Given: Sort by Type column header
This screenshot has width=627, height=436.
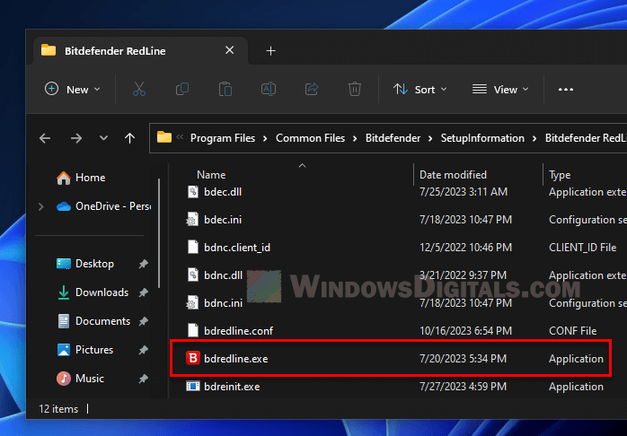Looking at the screenshot, I should point(560,175).
